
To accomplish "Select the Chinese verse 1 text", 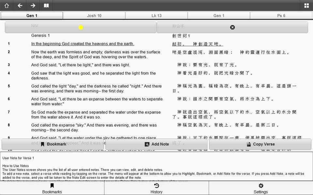I will [198, 44].
